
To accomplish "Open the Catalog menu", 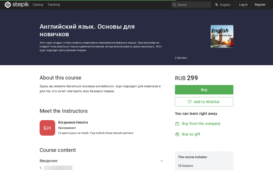I will click(38, 5).
